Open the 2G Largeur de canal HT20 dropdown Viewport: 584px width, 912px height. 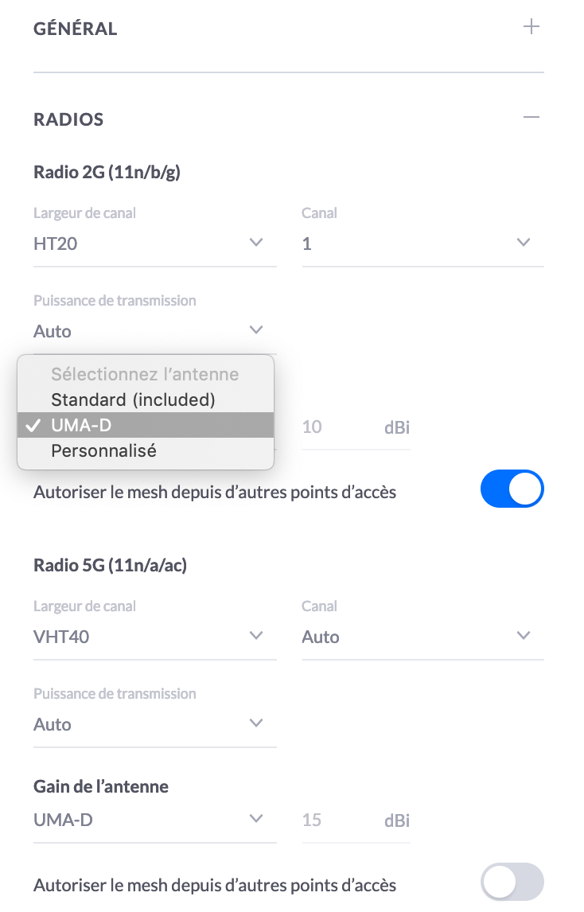click(154, 244)
